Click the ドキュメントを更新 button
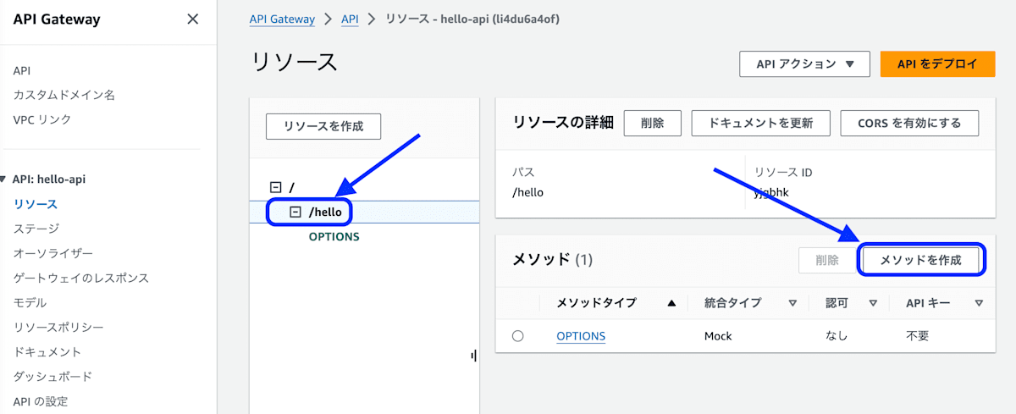Image resolution: width=1016 pixels, height=414 pixels. (x=761, y=123)
